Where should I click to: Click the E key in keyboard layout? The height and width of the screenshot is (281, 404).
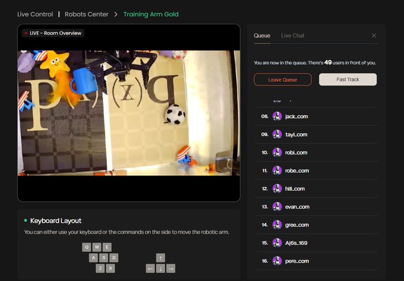point(107,247)
